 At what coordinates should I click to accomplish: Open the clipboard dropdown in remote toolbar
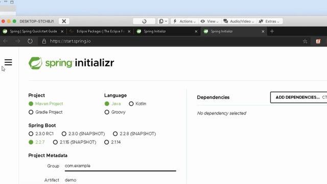[x=163, y=21]
